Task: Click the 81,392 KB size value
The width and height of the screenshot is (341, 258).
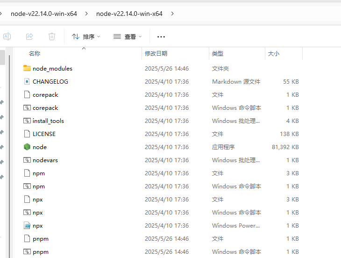Action: pyautogui.click(x=285, y=147)
